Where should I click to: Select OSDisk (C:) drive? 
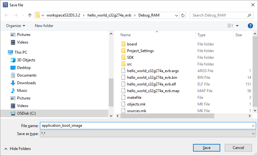click(x=29, y=113)
